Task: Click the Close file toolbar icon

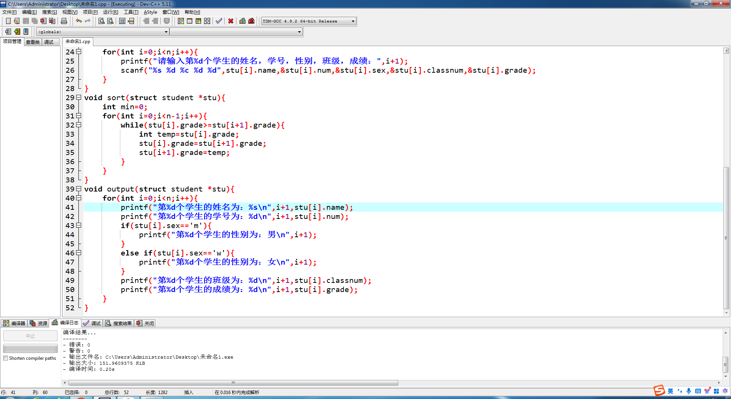Action: (x=43, y=21)
